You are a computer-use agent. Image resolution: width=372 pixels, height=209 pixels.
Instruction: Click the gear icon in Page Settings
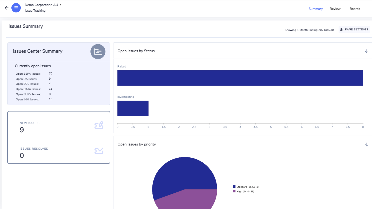tap(341, 30)
